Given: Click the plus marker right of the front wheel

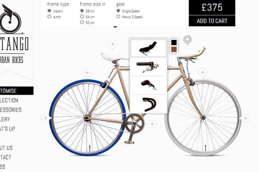Looking at the screenshot, I should (245, 118).
